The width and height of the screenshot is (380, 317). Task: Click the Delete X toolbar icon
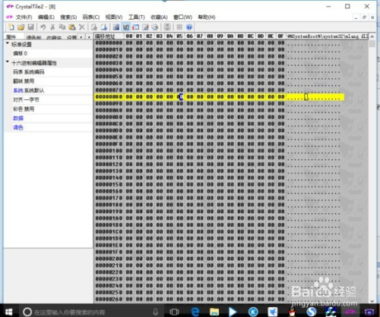tap(81, 27)
